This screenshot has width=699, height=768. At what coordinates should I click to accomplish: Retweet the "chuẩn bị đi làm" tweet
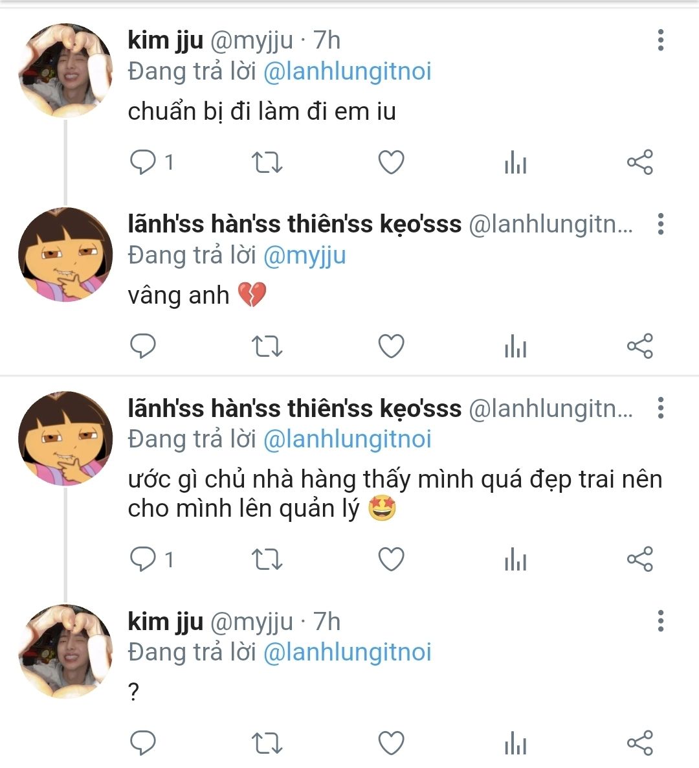click(x=266, y=162)
